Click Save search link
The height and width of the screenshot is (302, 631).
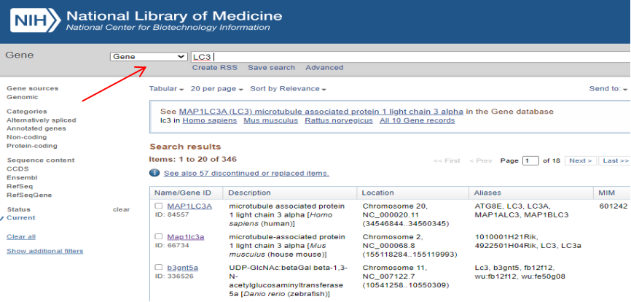pos(271,68)
